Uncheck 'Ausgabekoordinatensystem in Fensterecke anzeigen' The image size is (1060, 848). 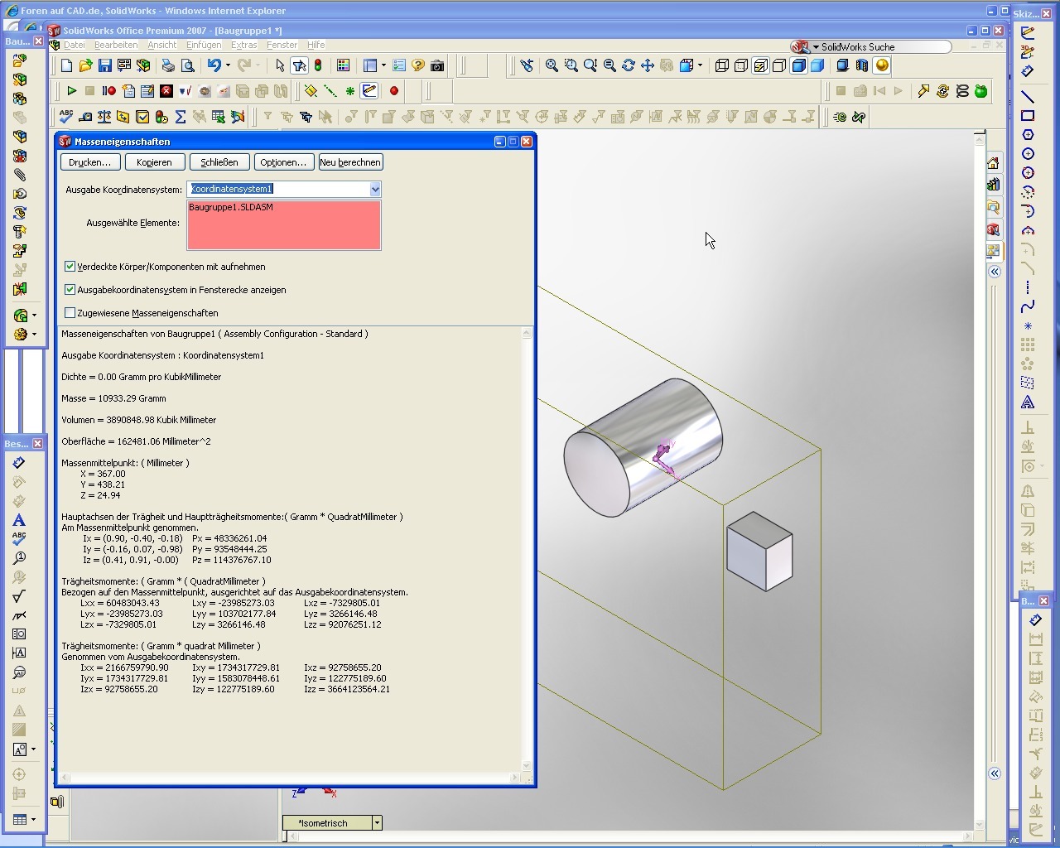click(x=70, y=290)
